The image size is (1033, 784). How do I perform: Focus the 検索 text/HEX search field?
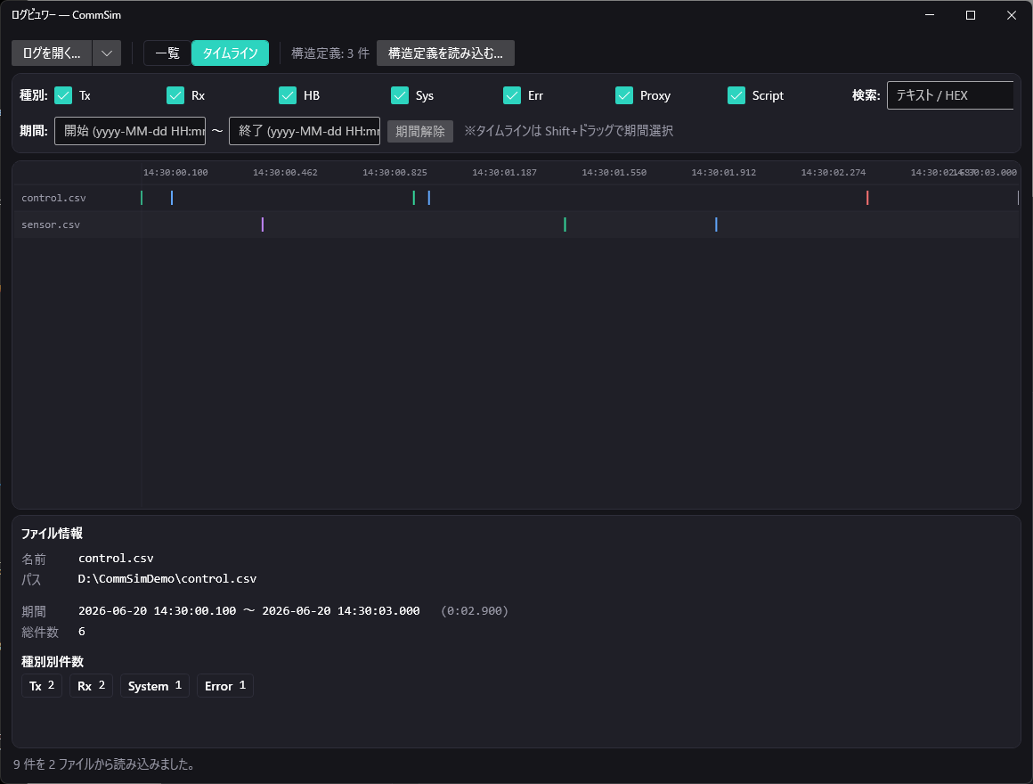(x=950, y=95)
